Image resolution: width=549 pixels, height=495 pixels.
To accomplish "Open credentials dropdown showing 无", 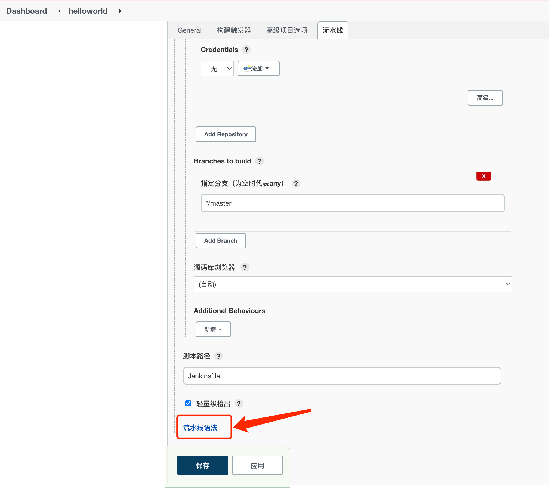I will 217,68.
